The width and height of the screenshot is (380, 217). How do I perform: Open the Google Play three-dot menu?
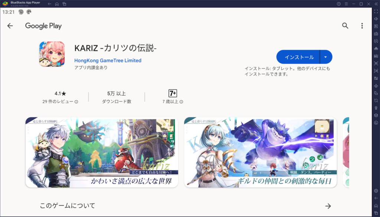point(362,26)
